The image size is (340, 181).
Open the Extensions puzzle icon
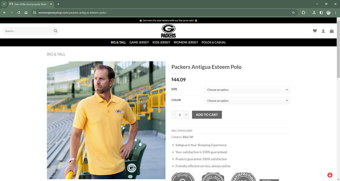coord(303,13)
